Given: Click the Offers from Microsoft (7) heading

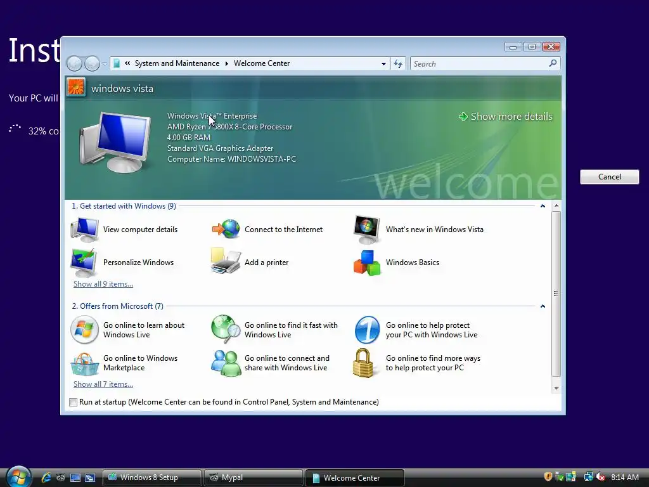Looking at the screenshot, I should [117, 306].
